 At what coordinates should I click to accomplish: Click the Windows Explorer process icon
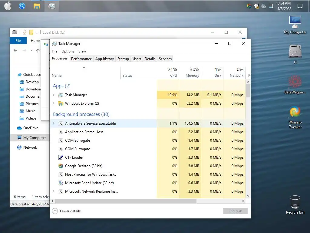(61, 103)
